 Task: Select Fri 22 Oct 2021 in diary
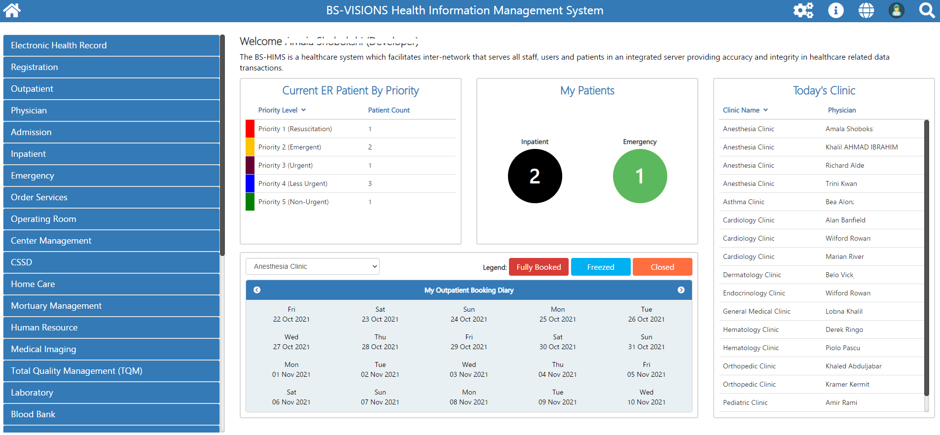[291, 314]
